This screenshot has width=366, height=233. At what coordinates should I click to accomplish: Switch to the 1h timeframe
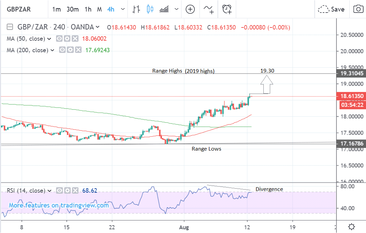point(88,9)
